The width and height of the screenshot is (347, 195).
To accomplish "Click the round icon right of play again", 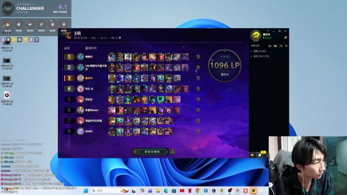I will 172,152.
